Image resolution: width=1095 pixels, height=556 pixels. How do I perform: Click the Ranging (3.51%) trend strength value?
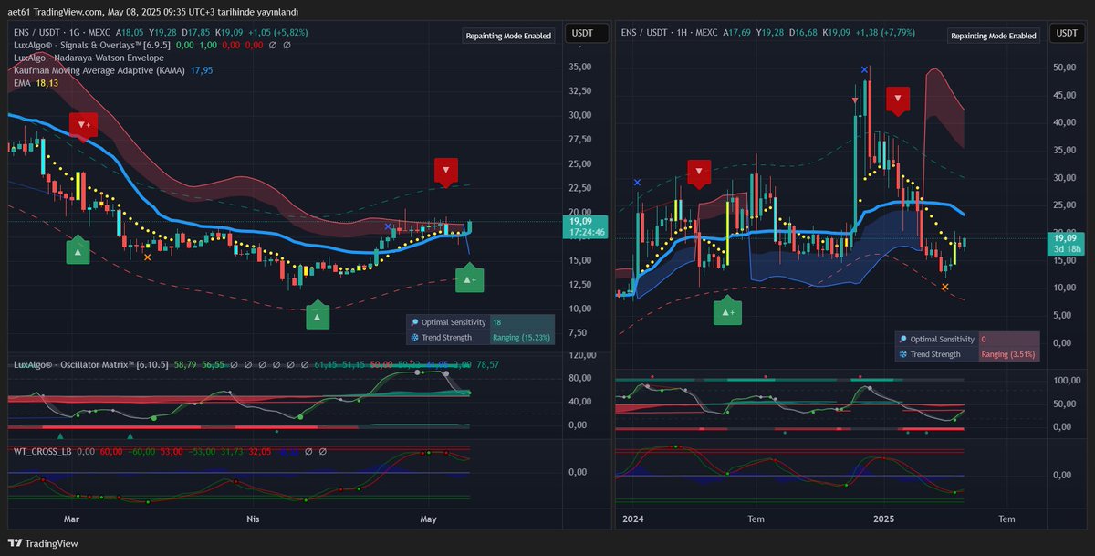point(1007,354)
